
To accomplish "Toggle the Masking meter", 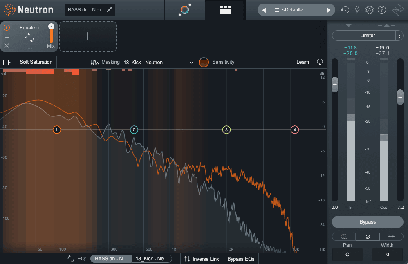I will point(105,62).
